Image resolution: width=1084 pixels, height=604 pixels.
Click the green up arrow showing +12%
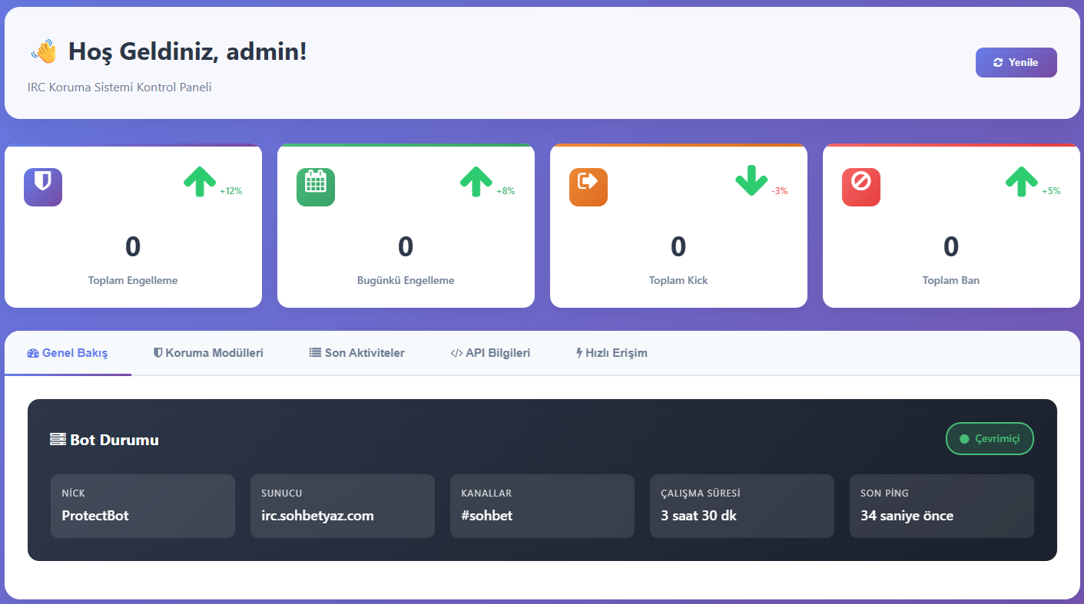[200, 182]
